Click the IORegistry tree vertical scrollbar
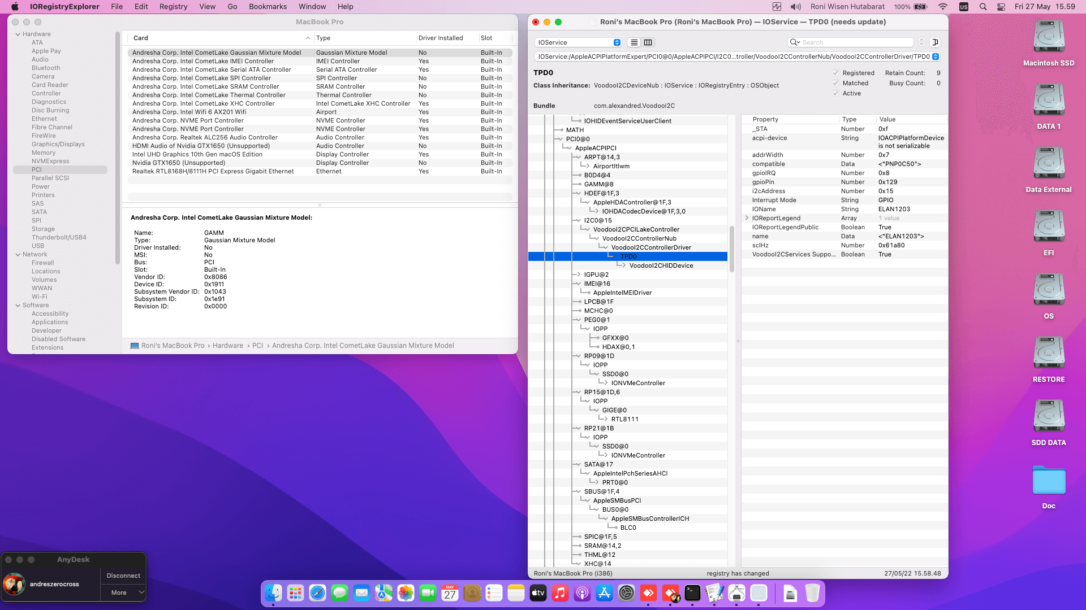This screenshot has width=1086, height=610. [x=731, y=249]
